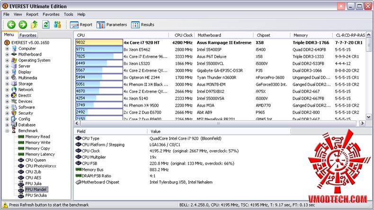Switch to the Favorites tab

pyautogui.click(x=28, y=35)
